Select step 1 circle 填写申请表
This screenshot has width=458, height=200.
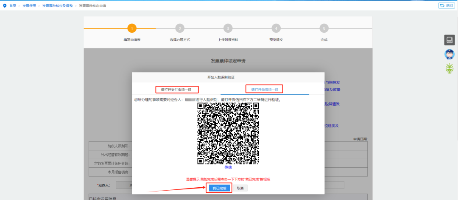[132, 28]
